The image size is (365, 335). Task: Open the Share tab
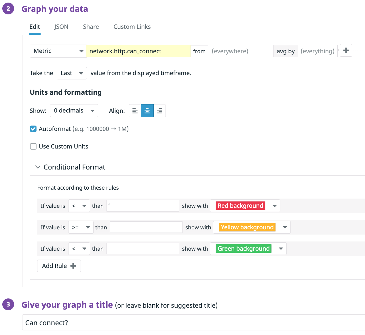91,27
